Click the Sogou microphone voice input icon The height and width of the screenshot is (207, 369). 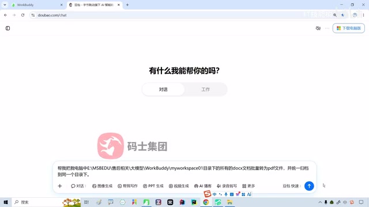click(226, 194)
